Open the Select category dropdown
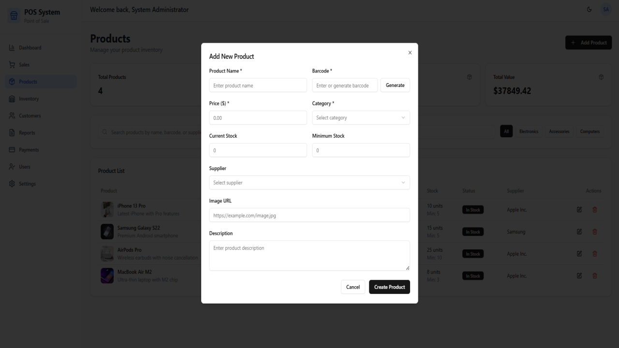Image resolution: width=619 pixels, height=348 pixels. tap(361, 118)
